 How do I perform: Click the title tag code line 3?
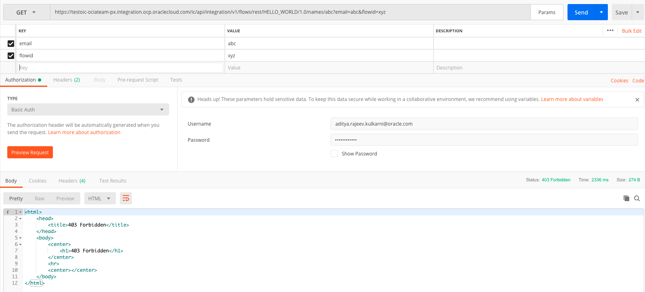pos(88,225)
